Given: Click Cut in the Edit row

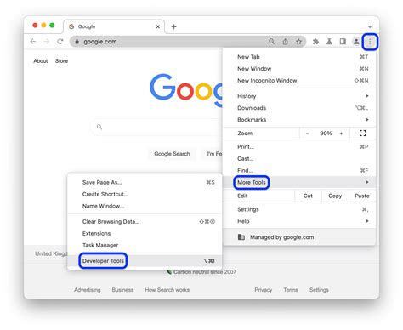Looking at the screenshot, I should pyautogui.click(x=308, y=196).
